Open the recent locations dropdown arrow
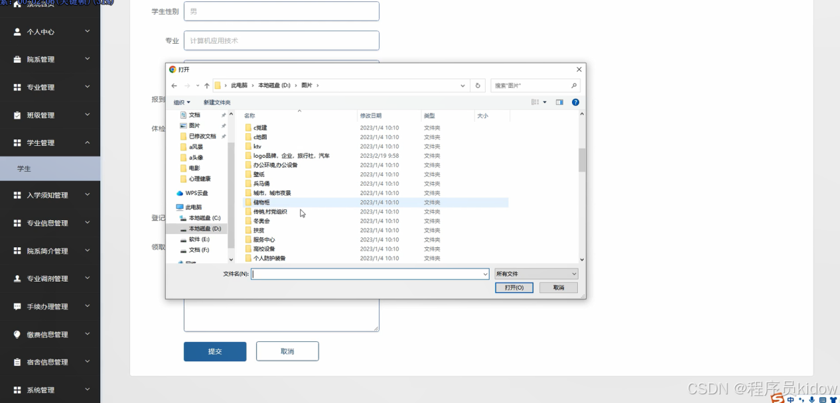840x403 pixels. point(197,86)
